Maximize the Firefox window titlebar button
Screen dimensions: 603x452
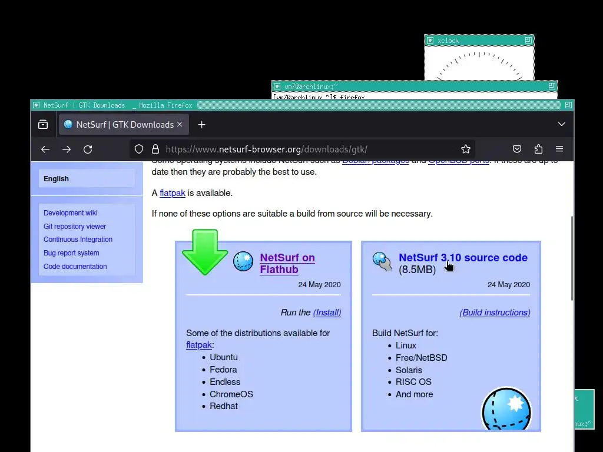tap(568, 105)
